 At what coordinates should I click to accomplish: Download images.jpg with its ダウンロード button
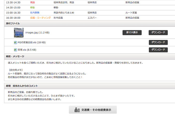158,33
